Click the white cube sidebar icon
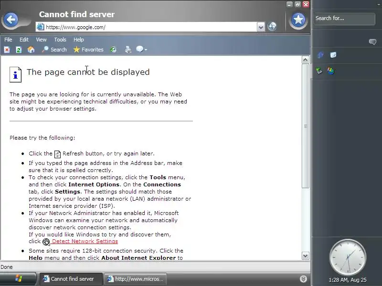 coord(333,55)
